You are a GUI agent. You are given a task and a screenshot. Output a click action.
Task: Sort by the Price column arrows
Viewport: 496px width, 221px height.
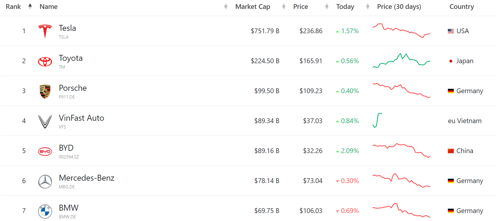(327, 7)
